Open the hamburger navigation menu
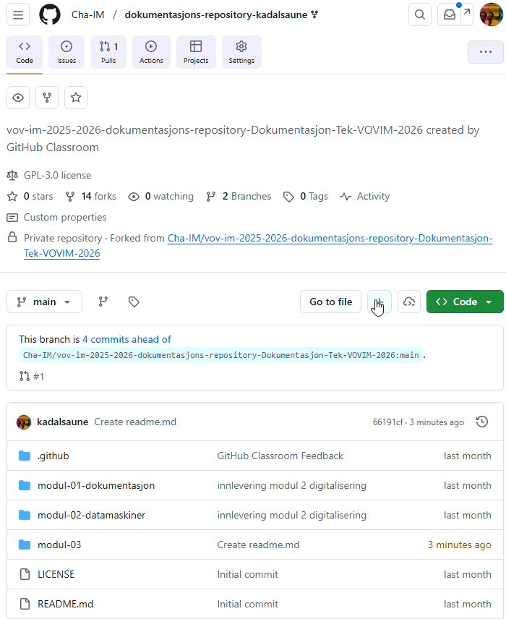Screen dimensions: 506x619 click(18, 14)
